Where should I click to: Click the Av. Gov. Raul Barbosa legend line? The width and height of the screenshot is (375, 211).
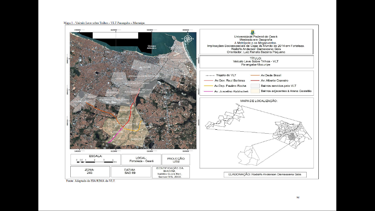coord(208,80)
